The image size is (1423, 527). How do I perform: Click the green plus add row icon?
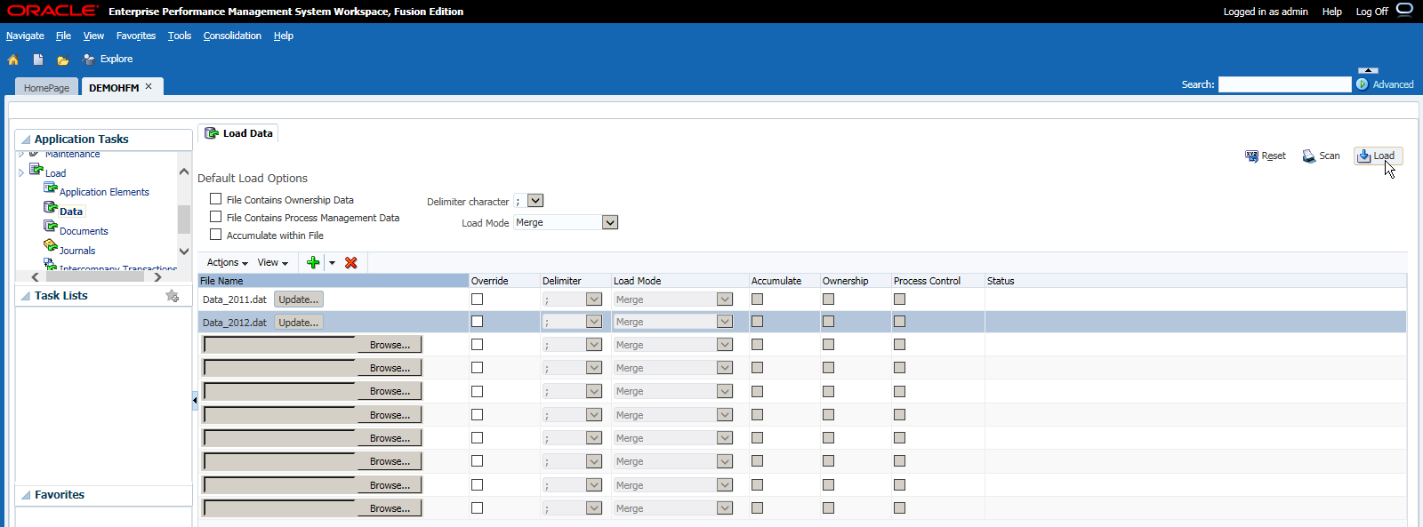[313, 262]
